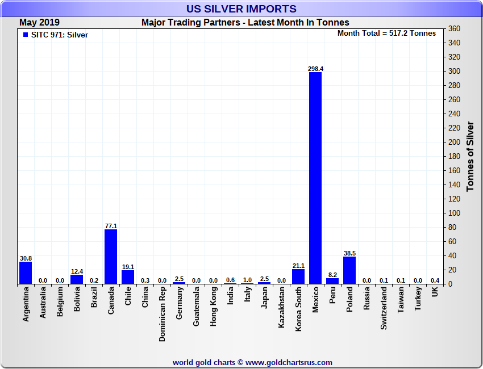Click the Month Total = 517.2 Tonnes text

click(386, 33)
